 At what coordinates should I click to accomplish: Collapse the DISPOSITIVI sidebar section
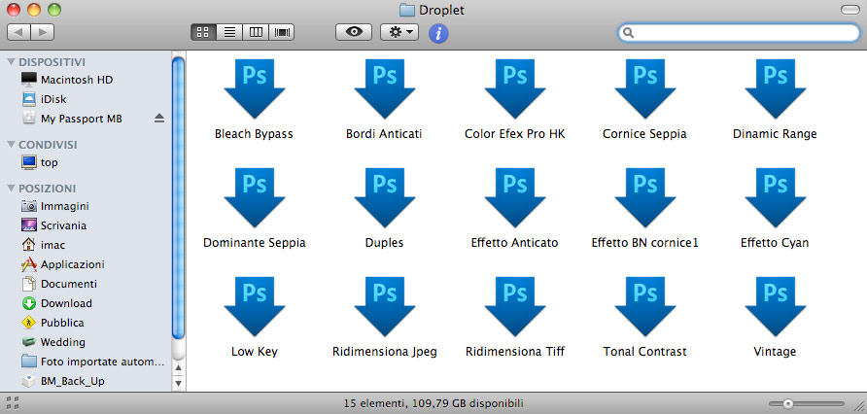[11, 61]
